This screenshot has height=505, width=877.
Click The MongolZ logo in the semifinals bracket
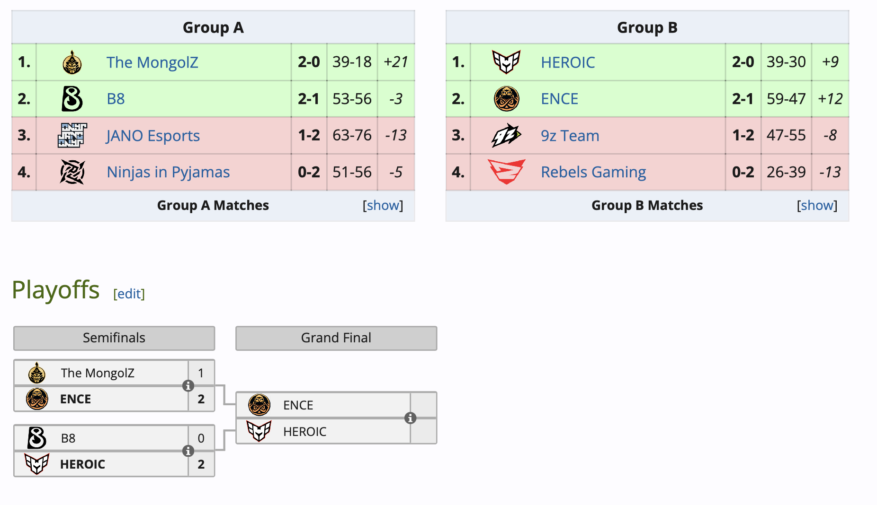(37, 373)
